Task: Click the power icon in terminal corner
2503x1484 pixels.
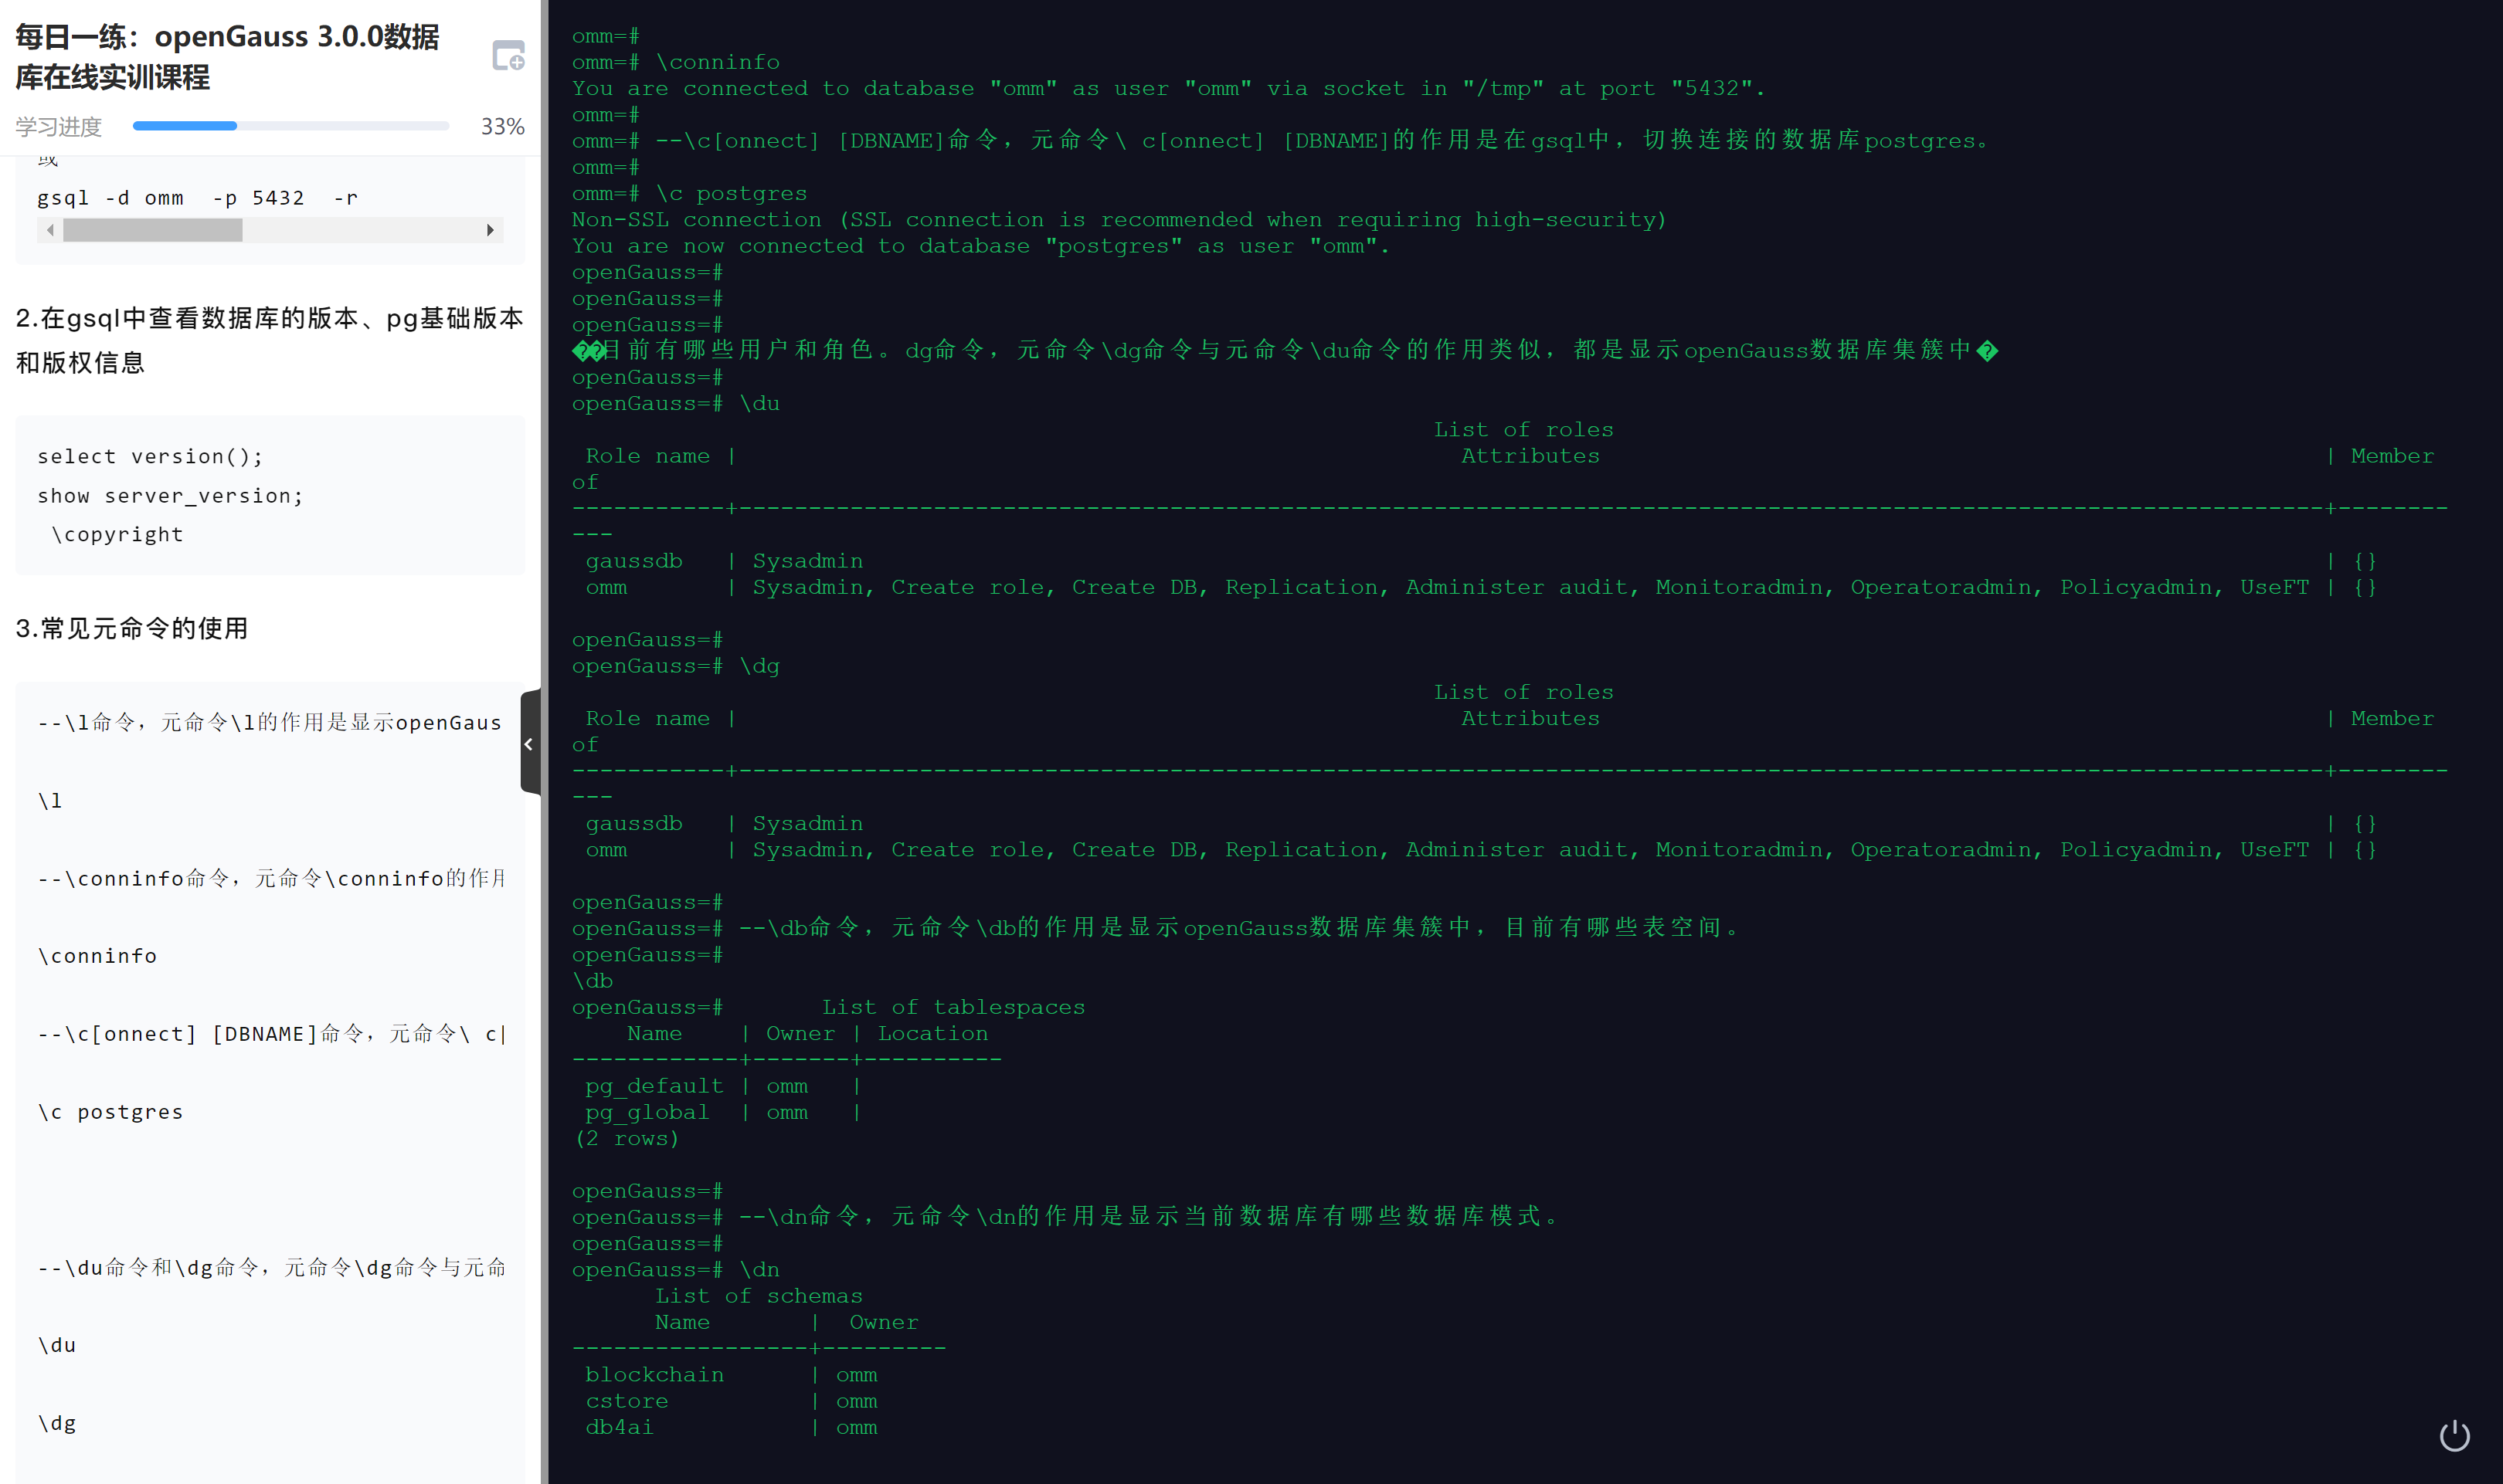Action: click(x=2454, y=1436)
